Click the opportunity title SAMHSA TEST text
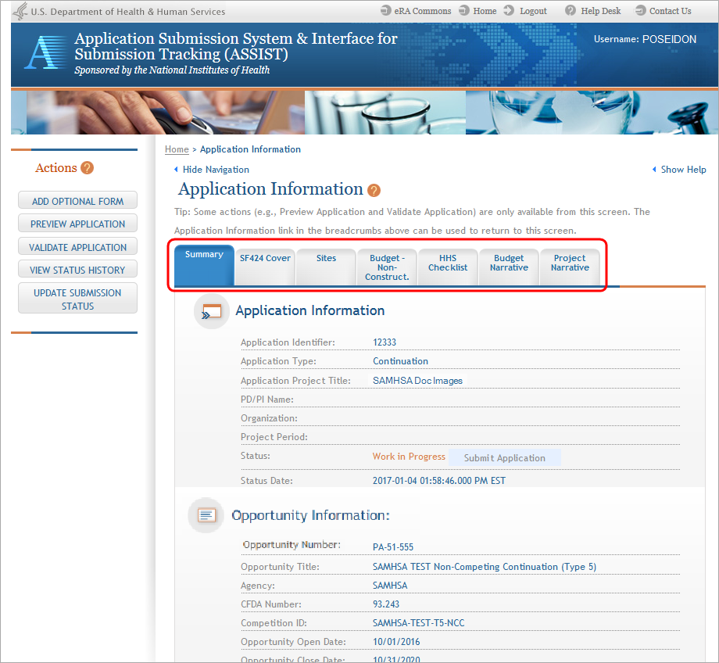The height and width of the screenshot is (663, 719). (x=485, y=567)
